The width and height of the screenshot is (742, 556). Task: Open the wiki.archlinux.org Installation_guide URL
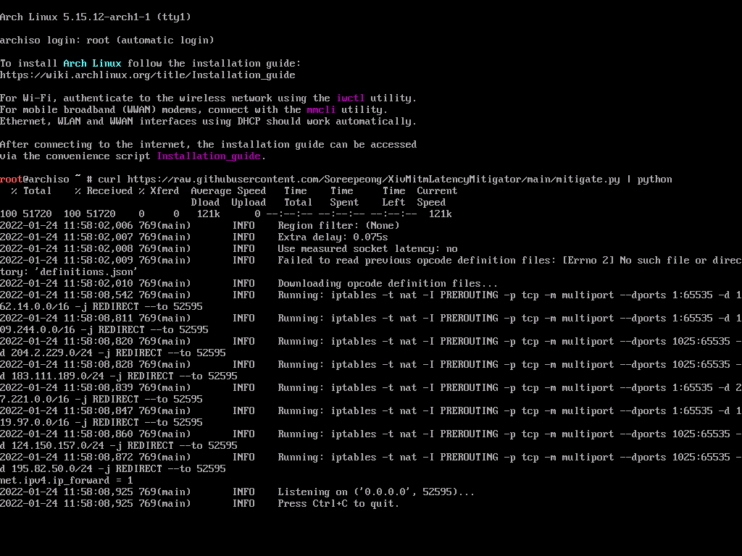(148, 75)
